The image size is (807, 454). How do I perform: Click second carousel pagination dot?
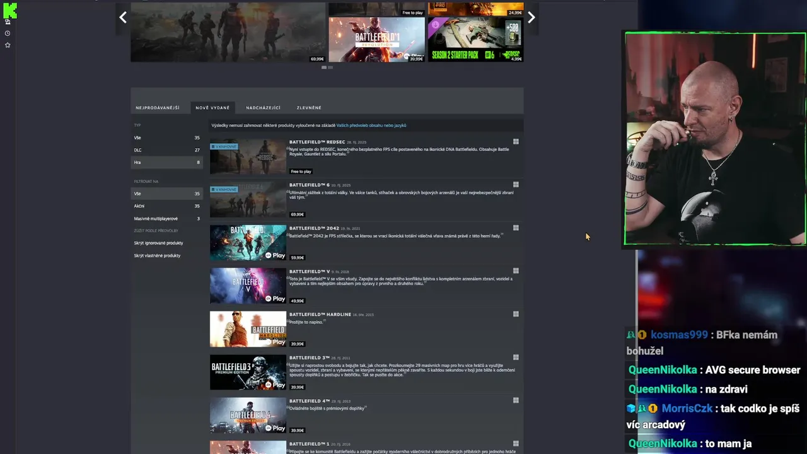(x=330, y=67)
